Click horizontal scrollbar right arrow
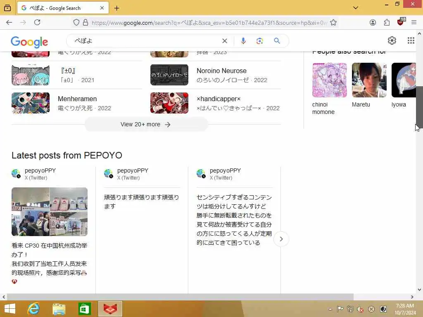The height and width of the screenshot is (317, 423). [412, 297]
